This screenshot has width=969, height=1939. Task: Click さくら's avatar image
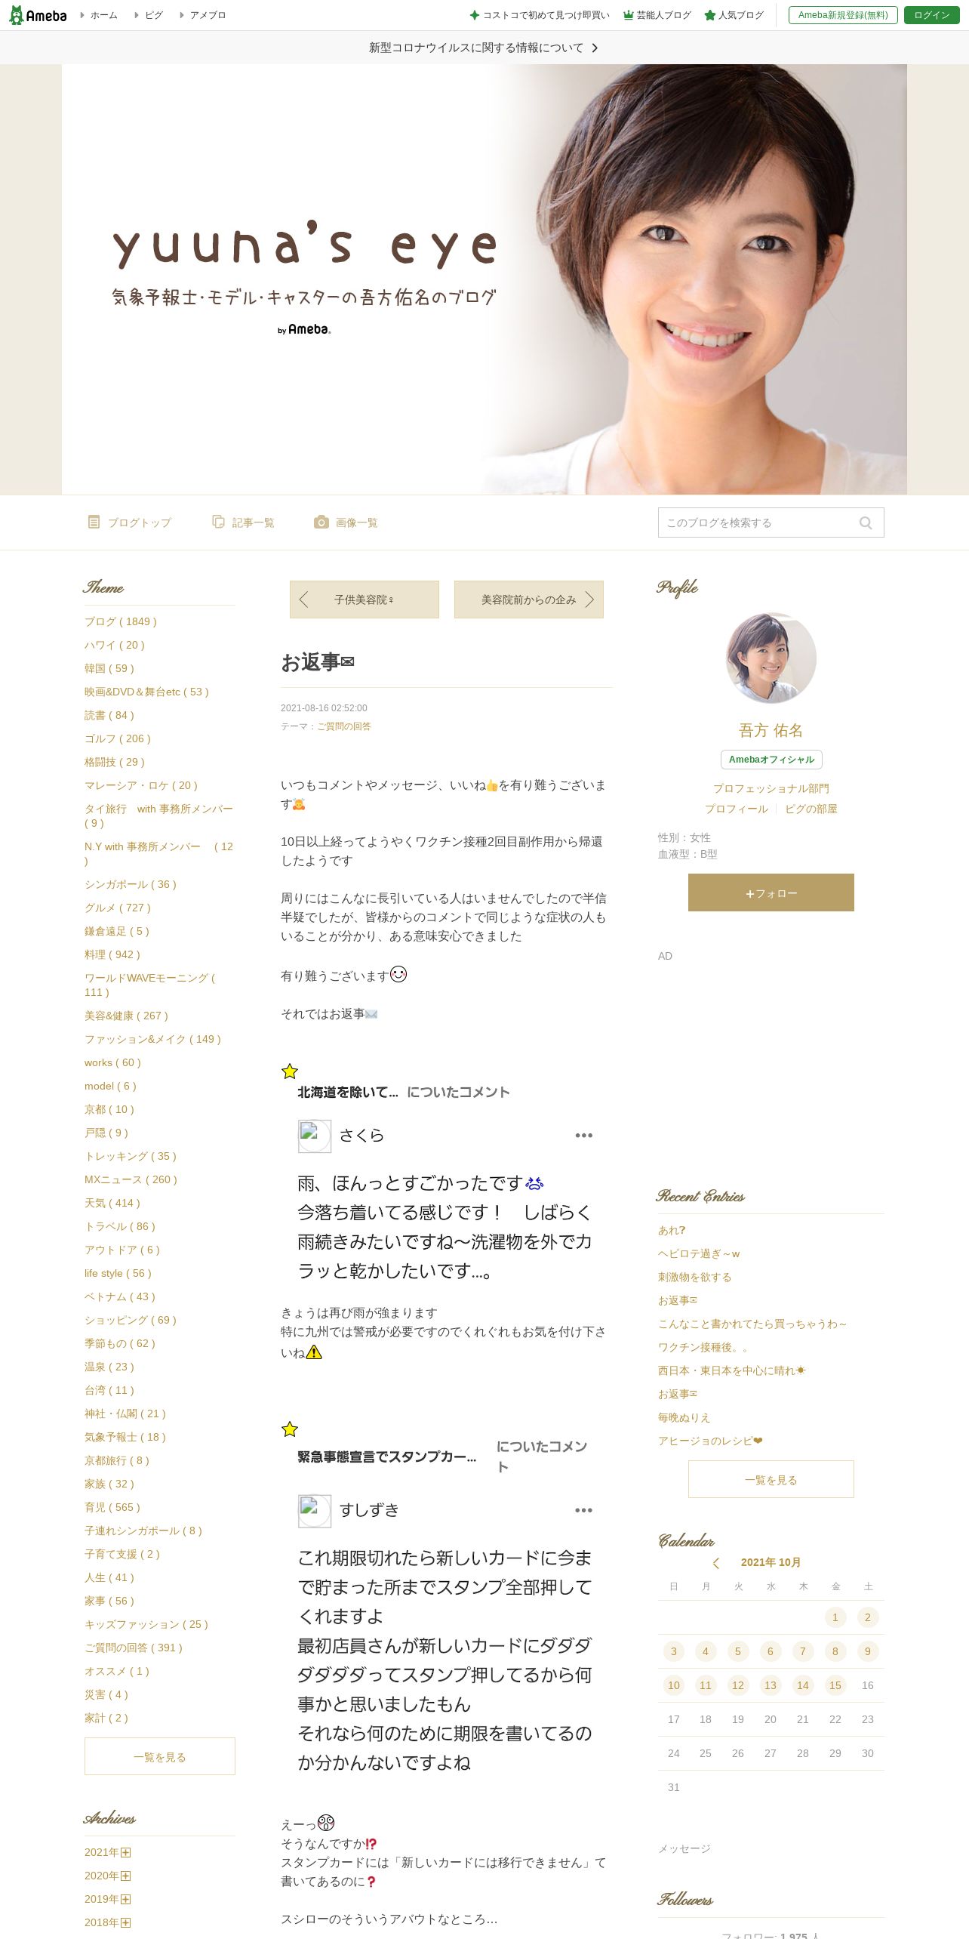coord(315,1136)
